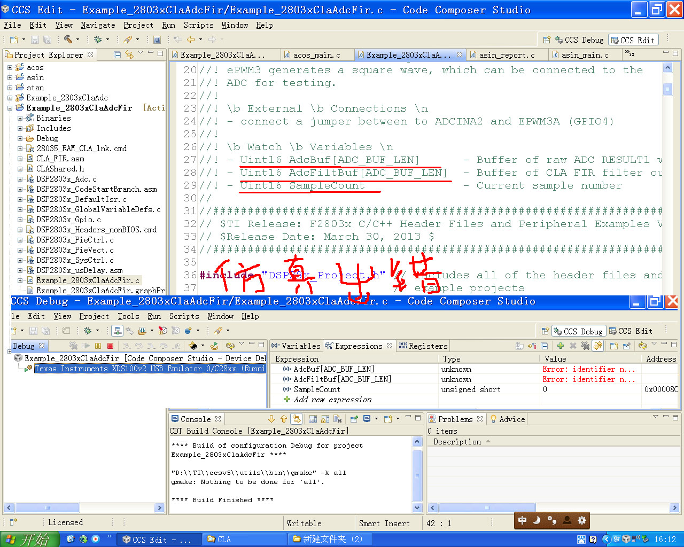
Task: Toggle Link with Editor in Project Explorer
Action: pos(129,54)
